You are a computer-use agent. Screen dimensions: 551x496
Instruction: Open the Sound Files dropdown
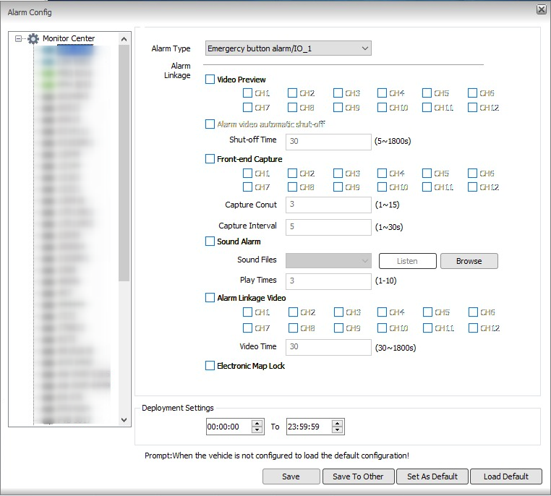coord(328,261)
